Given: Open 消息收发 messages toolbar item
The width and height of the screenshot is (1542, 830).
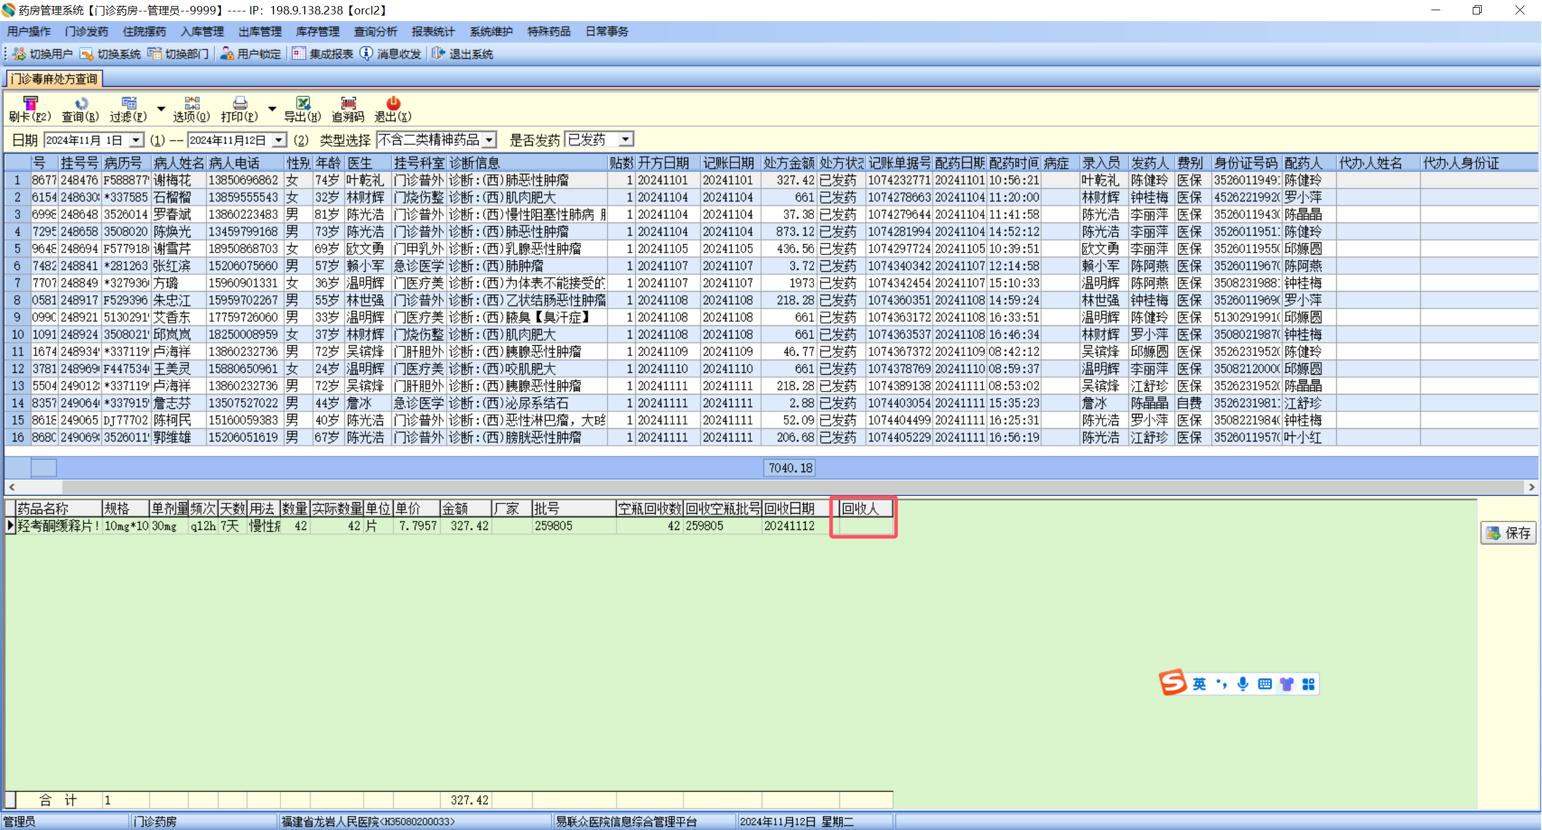Looking at the screenshot, I should 391,54.
